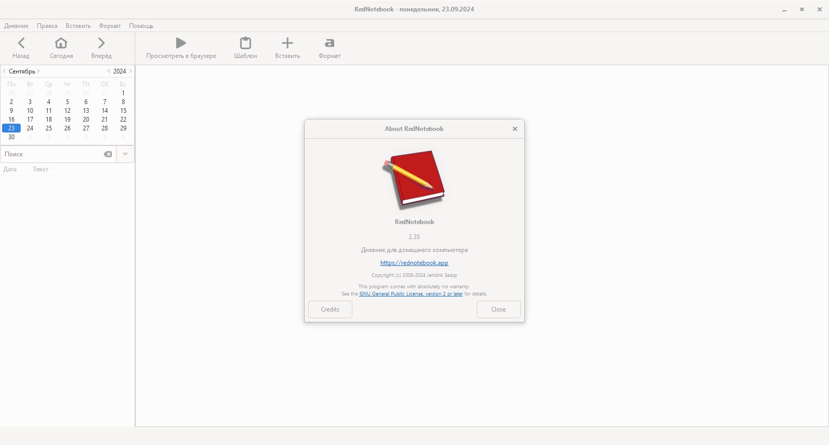
Task: Open the Вставить menu in menu bar
Action: pyautogui.click(x=78, y=26)
